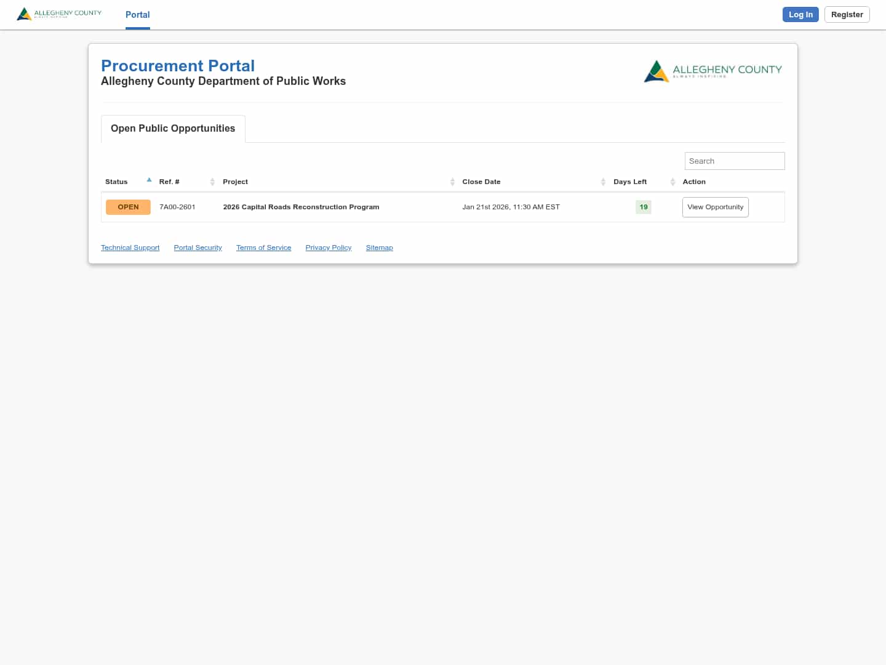The image size is (886, 665).
Task: Click the green 19 days-left badge
Action: [x=643, y=207]
